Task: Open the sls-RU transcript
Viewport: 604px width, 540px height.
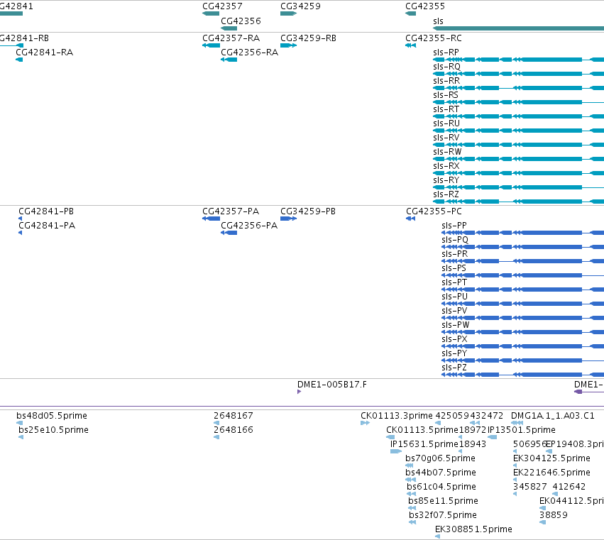Action: 446,123
